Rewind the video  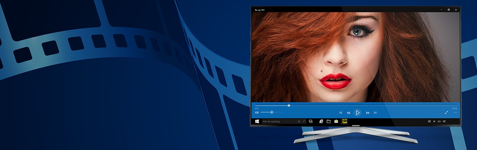pyautogui.click(x=349, y=113)
